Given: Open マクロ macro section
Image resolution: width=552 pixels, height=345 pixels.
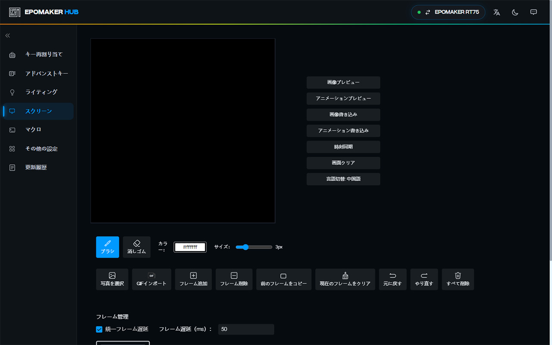Looking at the screenshot, I should pyautogui.click(x=38, y=130).
